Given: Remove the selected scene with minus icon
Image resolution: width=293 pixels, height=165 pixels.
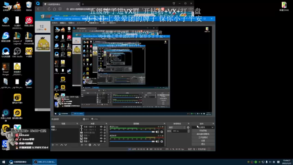Looking at the screenshot, I should (57, 145).
